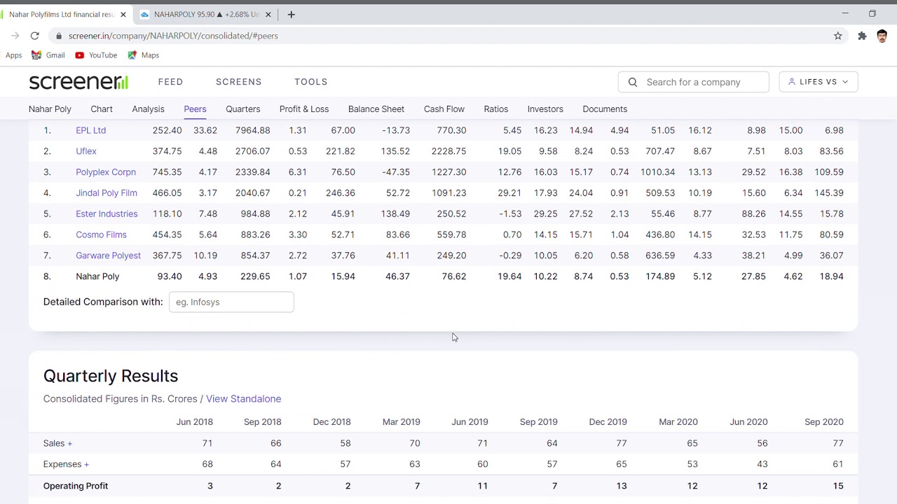
Task: Jump to the Analysis section
Action: (148, 109)
